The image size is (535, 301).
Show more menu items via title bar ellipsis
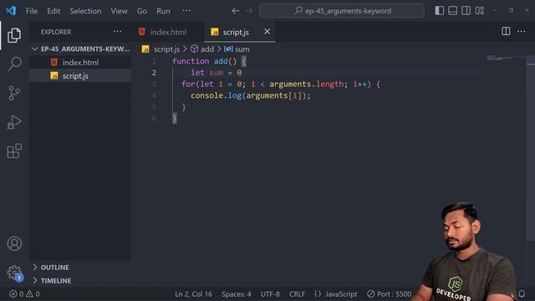(x=186, y=11)
